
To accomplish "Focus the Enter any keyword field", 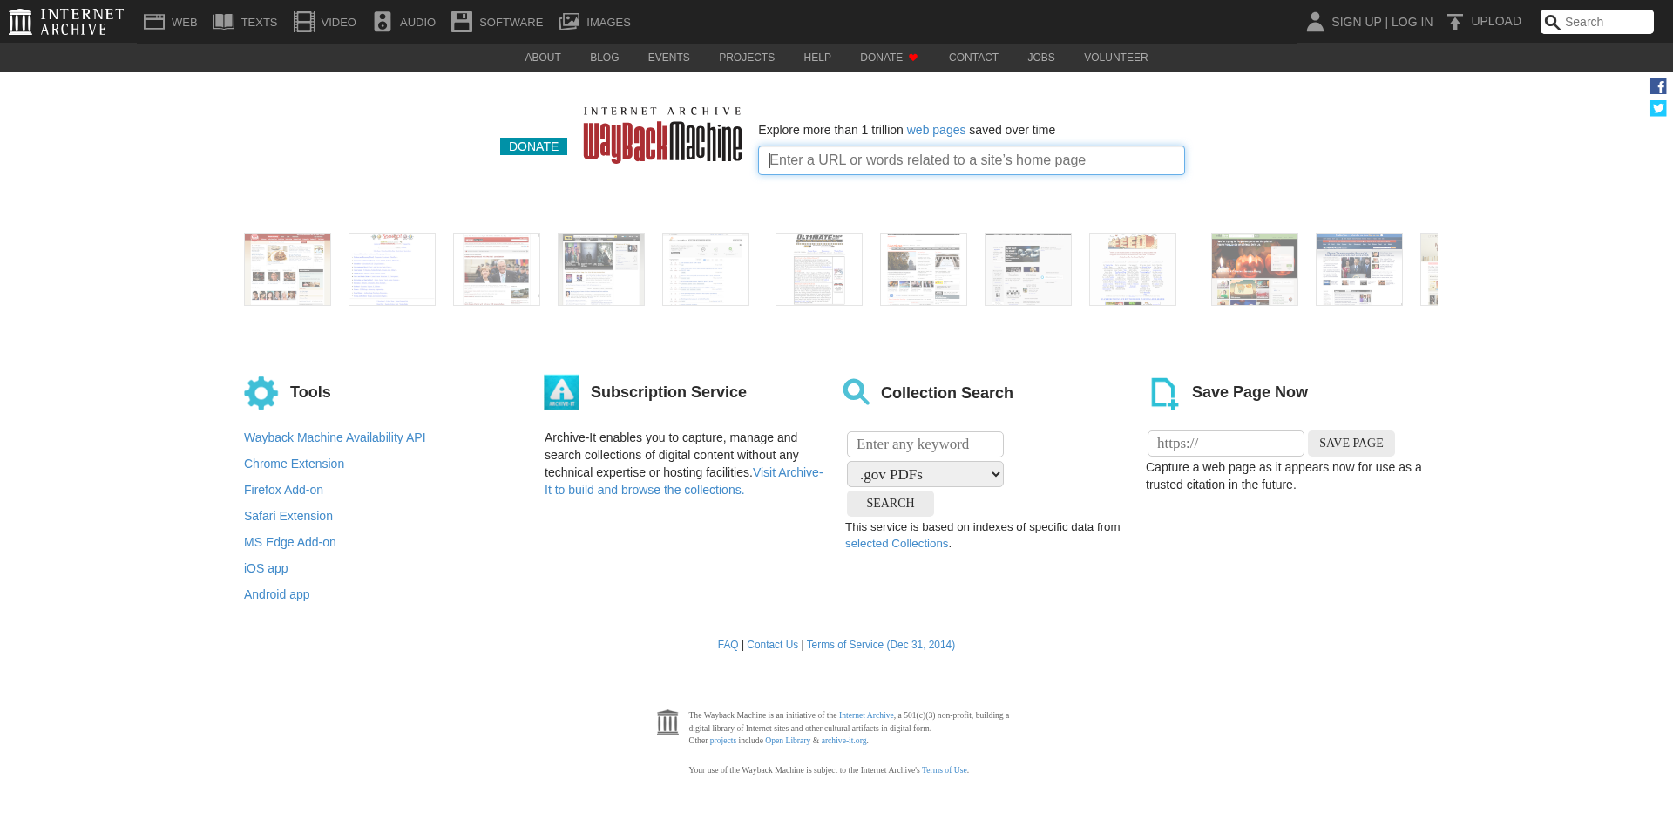I will 925,444.
